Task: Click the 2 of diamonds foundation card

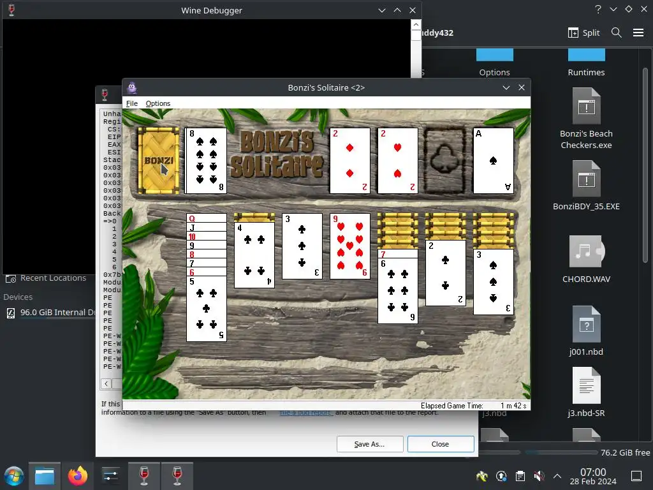Action: 350,160
